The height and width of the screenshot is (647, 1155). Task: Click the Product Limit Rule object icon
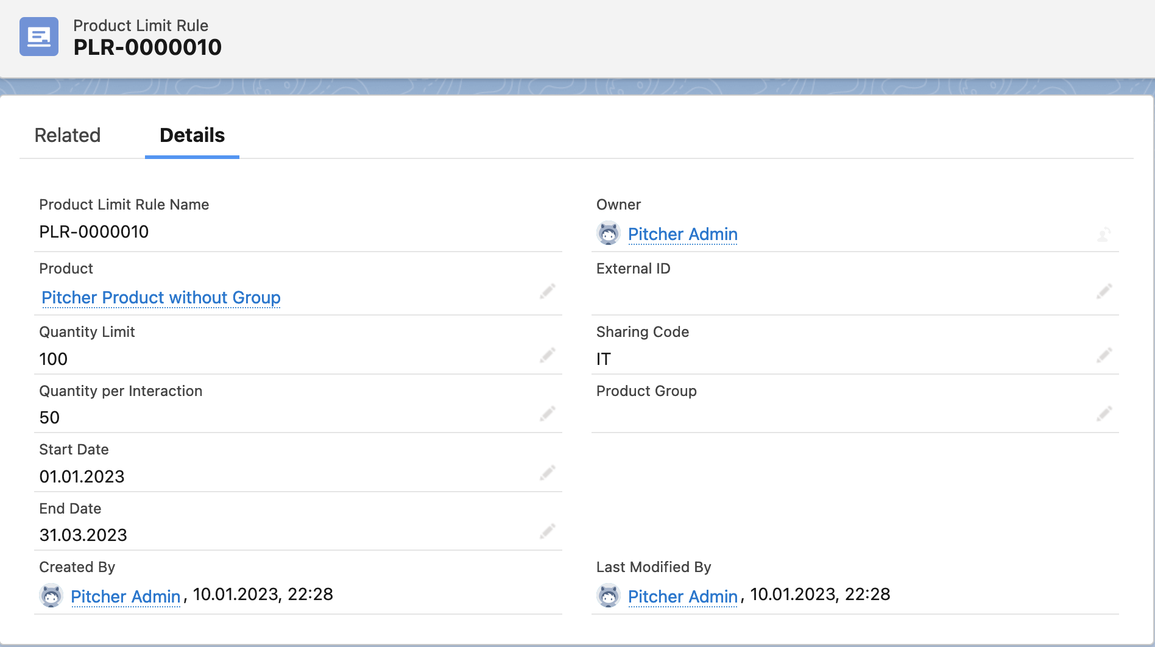tap(39, 37)
